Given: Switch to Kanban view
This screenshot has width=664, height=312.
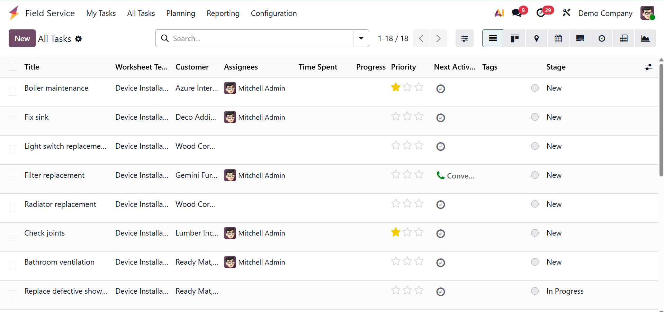Looking at the screenshot, I should coord(514,38).
